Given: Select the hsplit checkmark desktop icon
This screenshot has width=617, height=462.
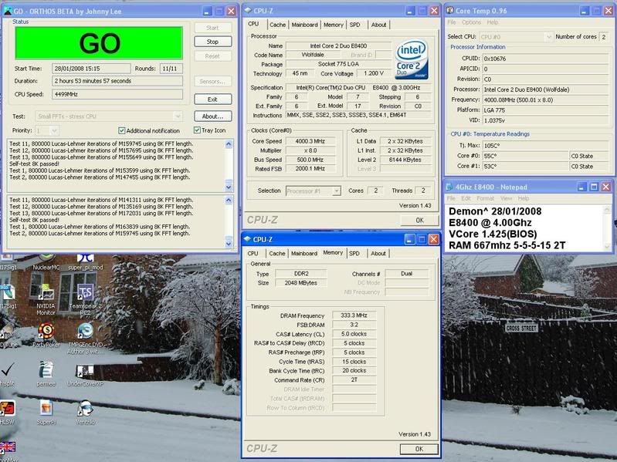Looking at the screenshot, I should tap(7, 374).
